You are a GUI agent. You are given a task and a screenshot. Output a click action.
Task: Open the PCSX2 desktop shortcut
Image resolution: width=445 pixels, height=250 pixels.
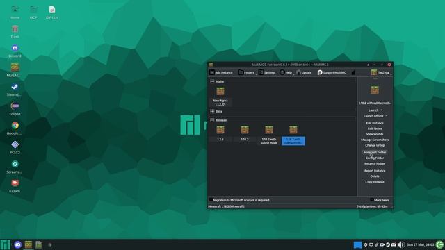click(x=15, y=147)
